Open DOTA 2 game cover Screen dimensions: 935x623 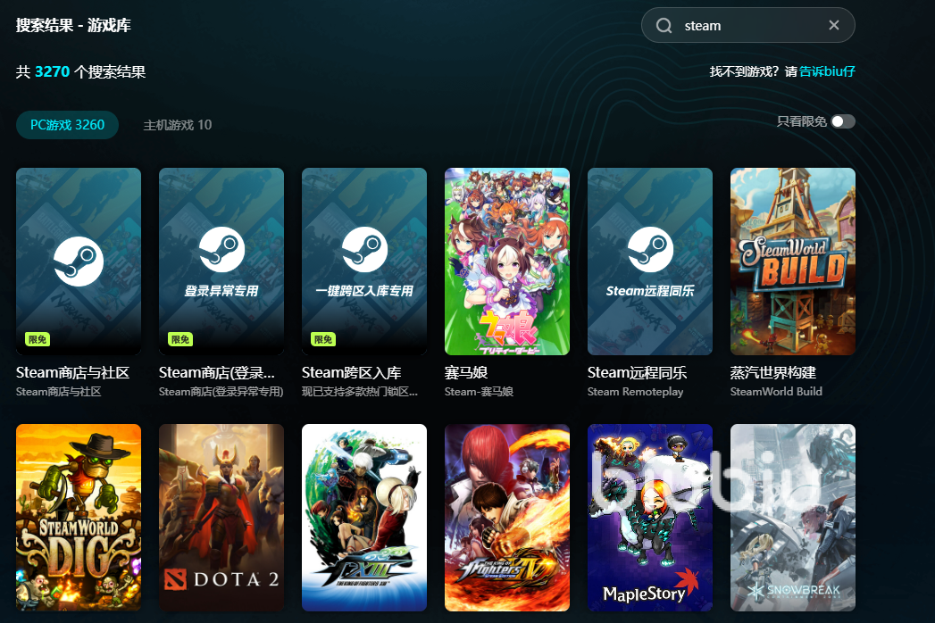pyautogui.click(x=221, y=518)
